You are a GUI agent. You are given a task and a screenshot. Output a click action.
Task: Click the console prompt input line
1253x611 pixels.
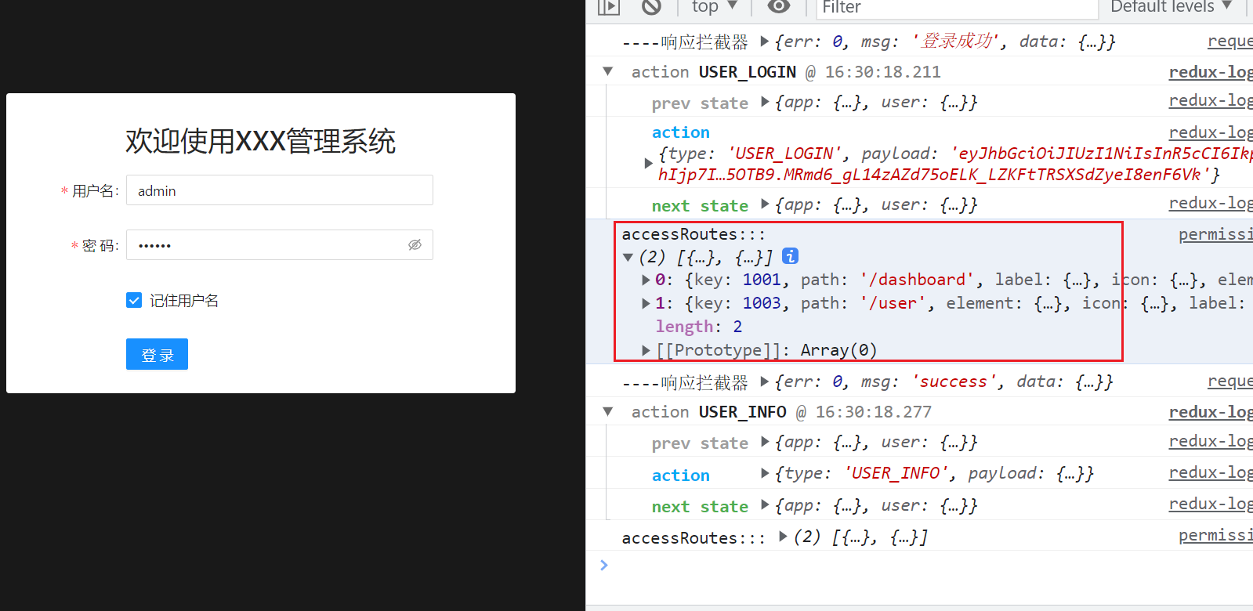[x=925, y=566]
